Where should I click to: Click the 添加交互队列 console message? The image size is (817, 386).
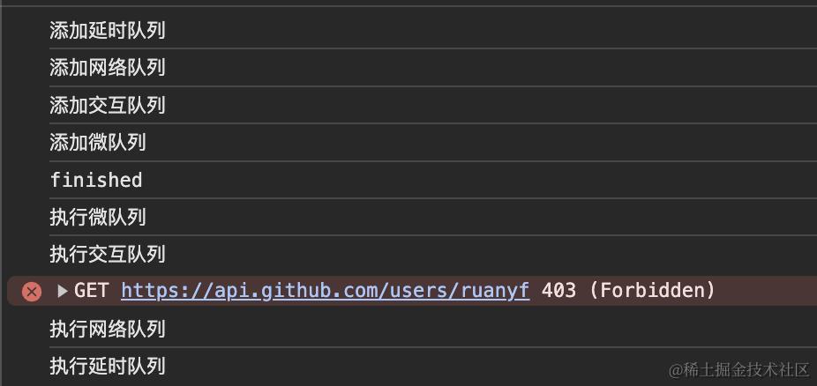click(108, 106)
